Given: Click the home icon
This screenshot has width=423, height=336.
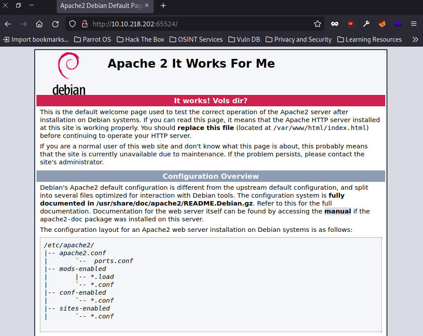Looking at the screenshot, I should click(x=39, y=24).
